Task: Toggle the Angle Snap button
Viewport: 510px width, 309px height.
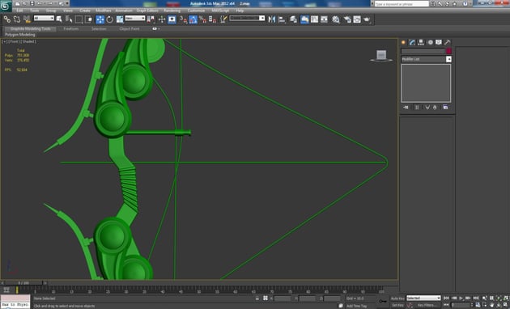Action: tap(193, 19)
